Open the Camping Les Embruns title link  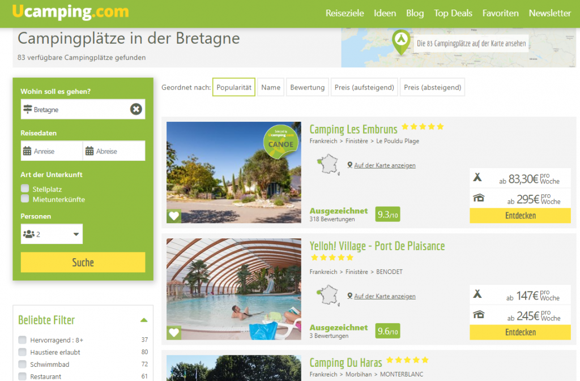click(353, 129)
